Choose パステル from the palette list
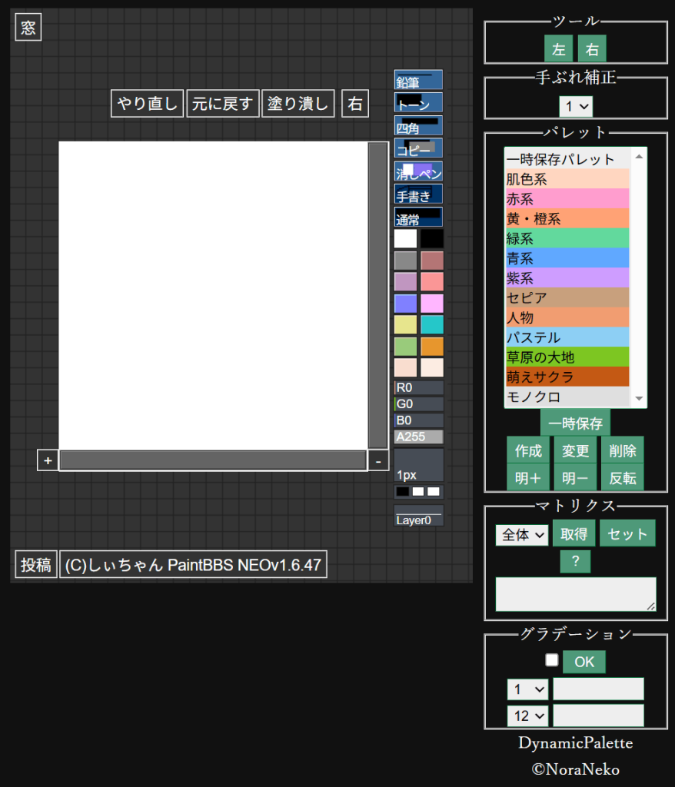 click(567, 337)
